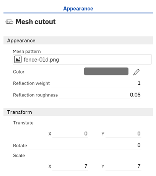This screenshot has height=176, width=156.
Task: Click the Rotate label
Action: (20, 145)
